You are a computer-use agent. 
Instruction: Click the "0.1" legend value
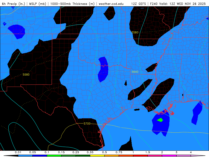[47, 152]
